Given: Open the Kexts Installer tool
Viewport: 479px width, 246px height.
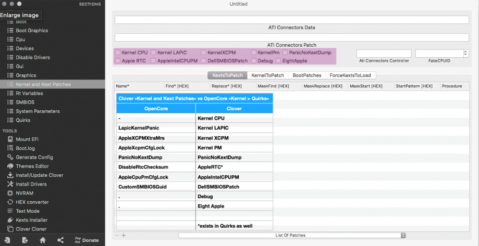Looking at the screenshot, I should point(32,220).
